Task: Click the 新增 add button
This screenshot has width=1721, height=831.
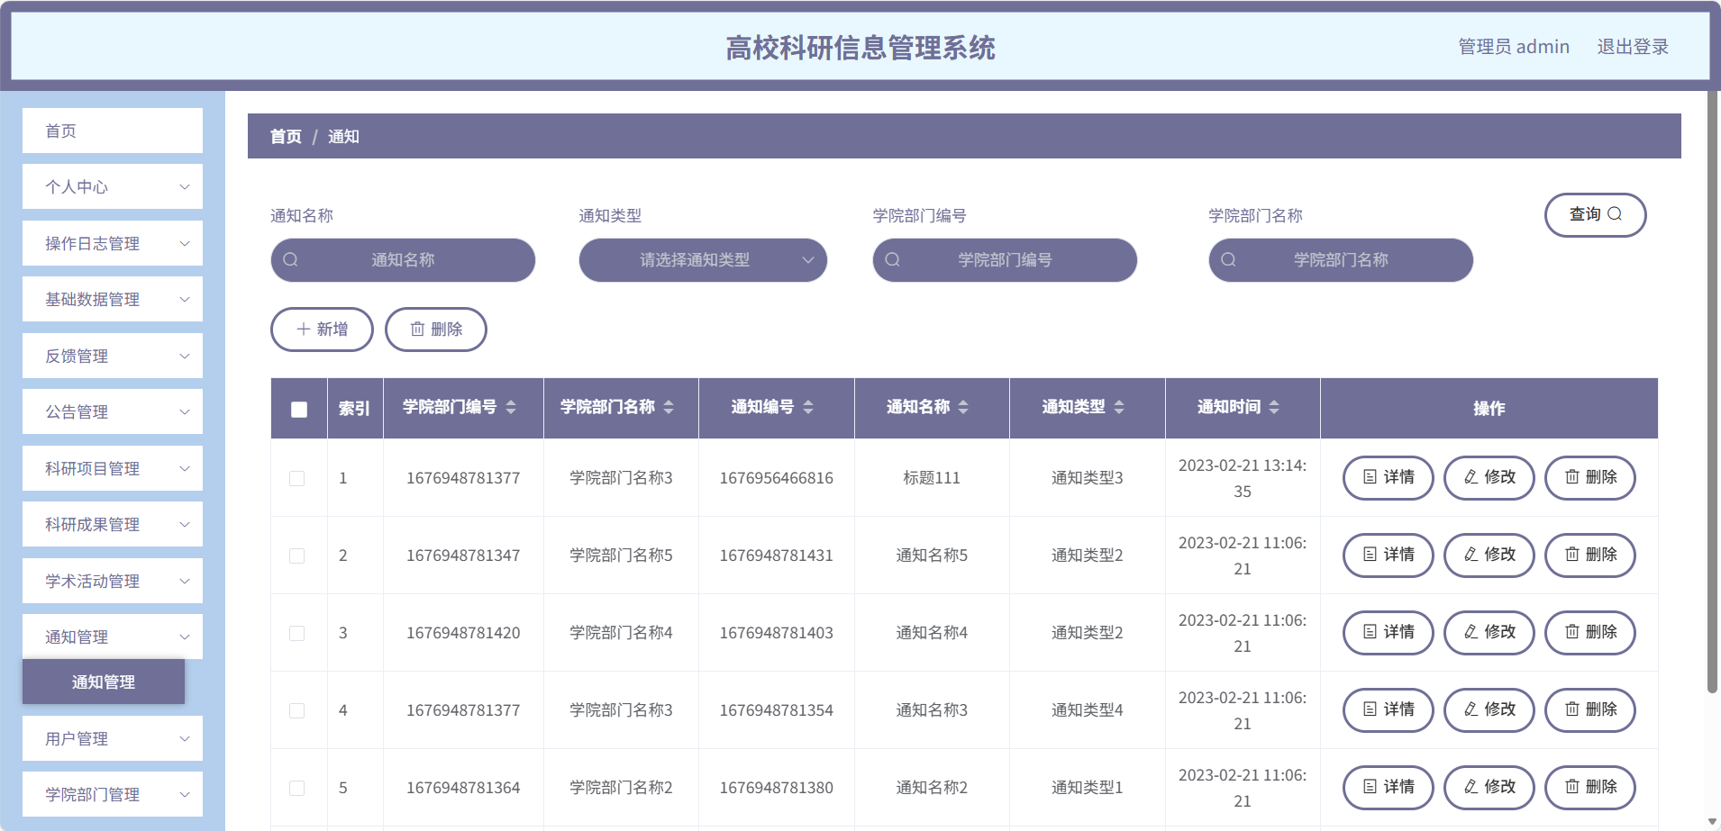Action: tap(322, 330)
